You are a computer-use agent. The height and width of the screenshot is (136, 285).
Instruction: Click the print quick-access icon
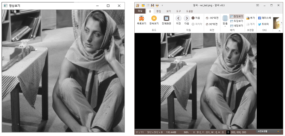[157, 5]
